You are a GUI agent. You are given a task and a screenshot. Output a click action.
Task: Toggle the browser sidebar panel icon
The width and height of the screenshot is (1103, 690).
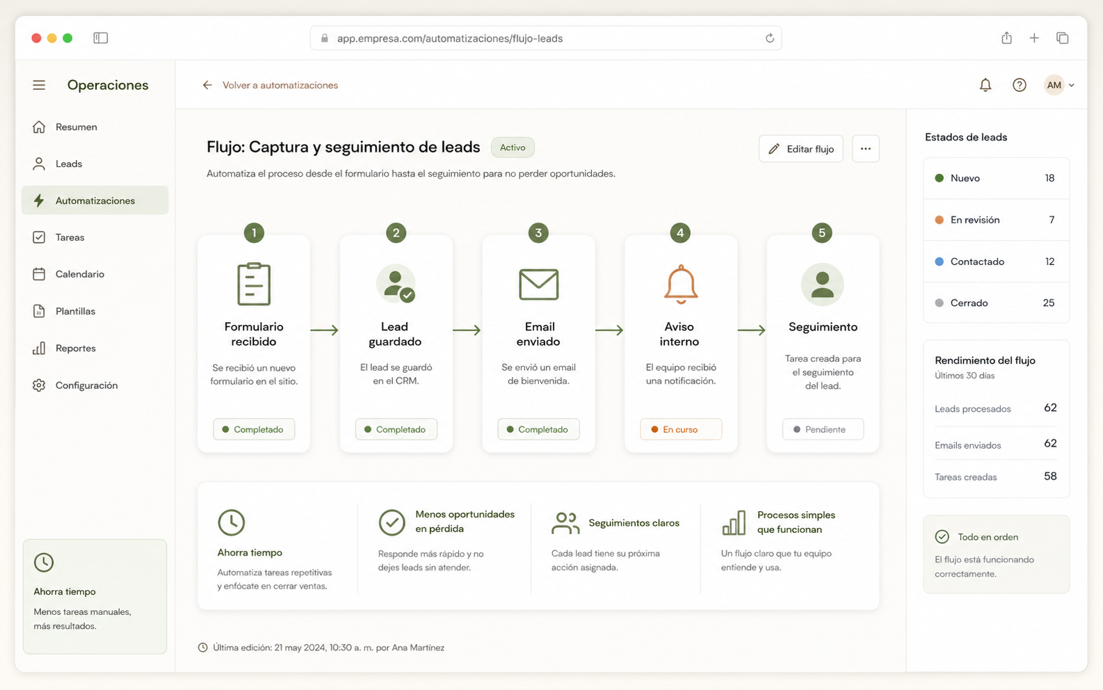[x=101, y=38]
